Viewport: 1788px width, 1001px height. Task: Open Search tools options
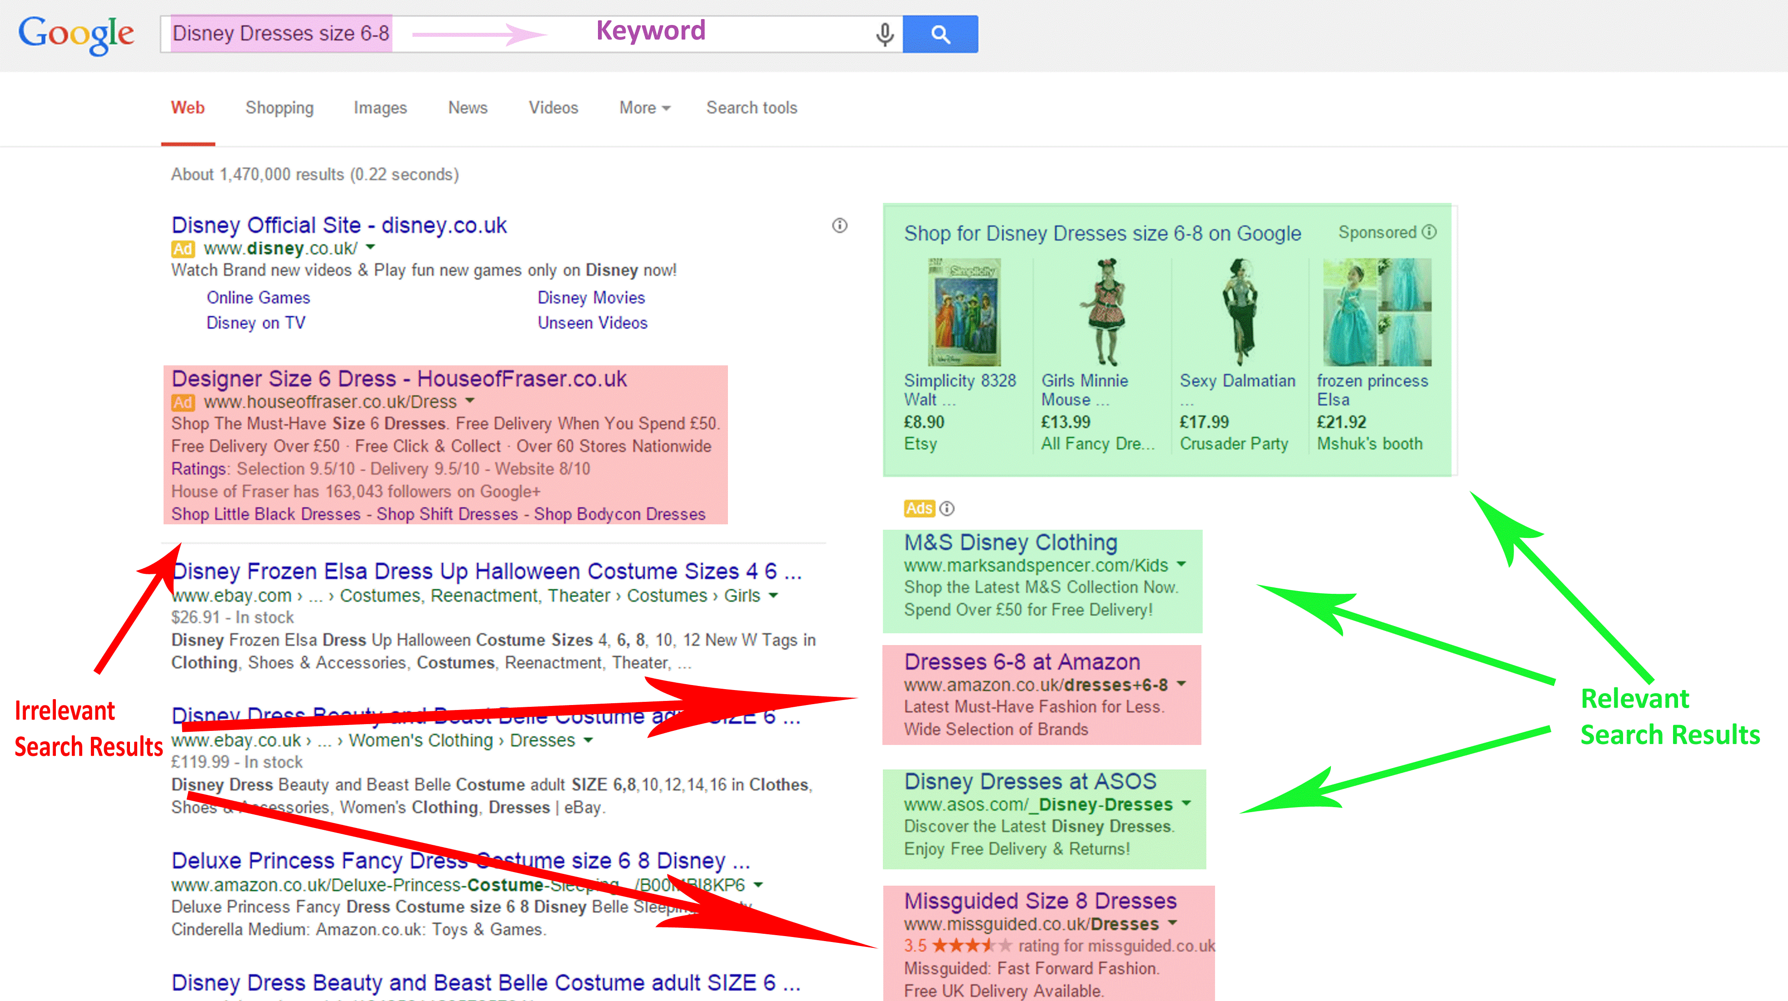[x=752, y=108]
